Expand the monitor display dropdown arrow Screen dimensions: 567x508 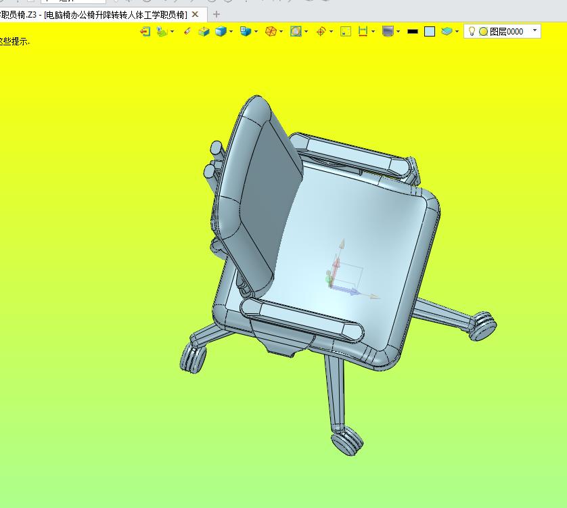click(x=399, y=32)
